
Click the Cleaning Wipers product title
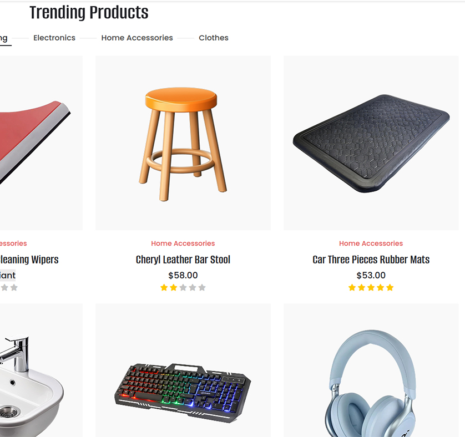pyautogui.click(x=29, y=260)
